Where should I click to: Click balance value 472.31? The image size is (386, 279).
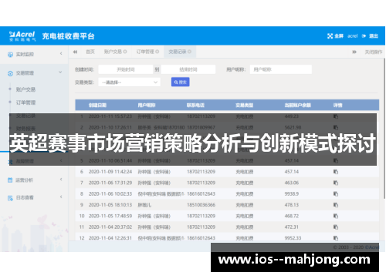(x=292, y=227)
